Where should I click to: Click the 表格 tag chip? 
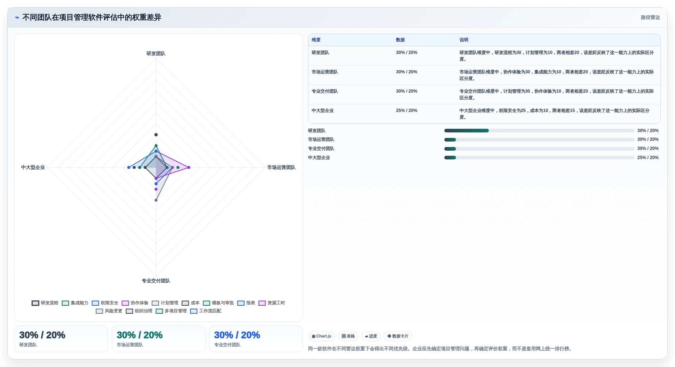click(348, 336)
